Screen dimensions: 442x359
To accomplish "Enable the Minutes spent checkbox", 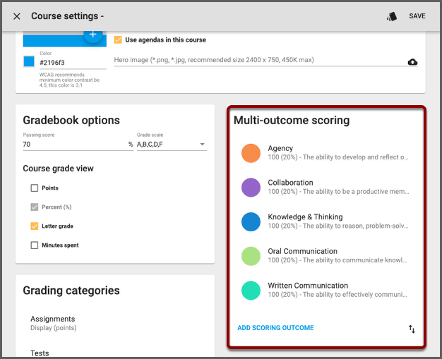I will pos(35,245).
